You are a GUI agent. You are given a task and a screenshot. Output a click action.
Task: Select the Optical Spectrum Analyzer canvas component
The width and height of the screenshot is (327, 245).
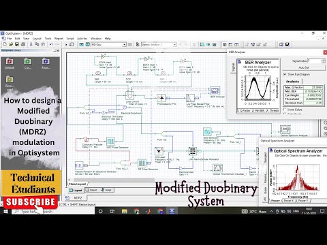(285, 130)
